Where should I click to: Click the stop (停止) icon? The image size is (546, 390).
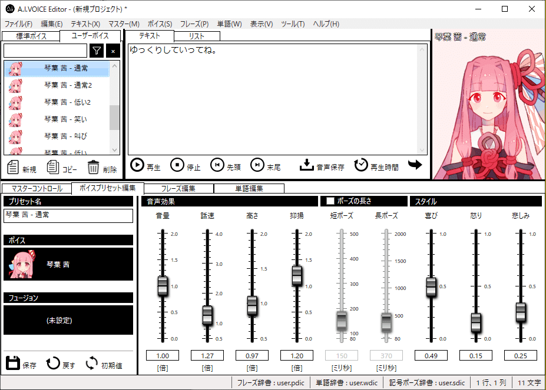pos(177,165)
